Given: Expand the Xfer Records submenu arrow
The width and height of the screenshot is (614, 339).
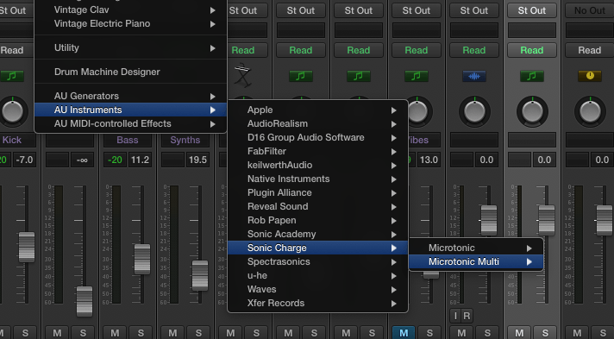Looking at the screenshot, I should tap(393, 304).
